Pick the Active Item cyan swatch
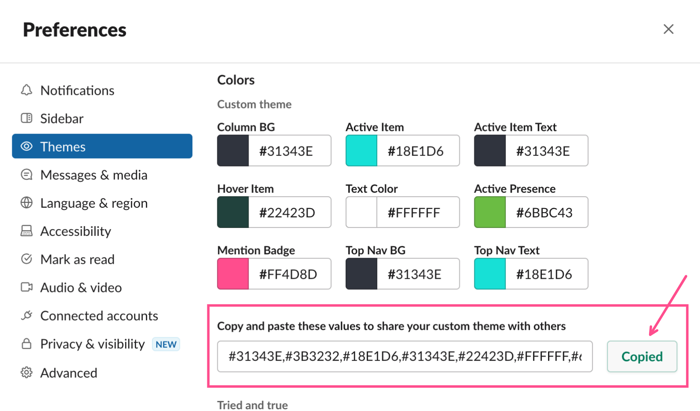The height and width of the screenshot is (411, 700). [361, 151]
